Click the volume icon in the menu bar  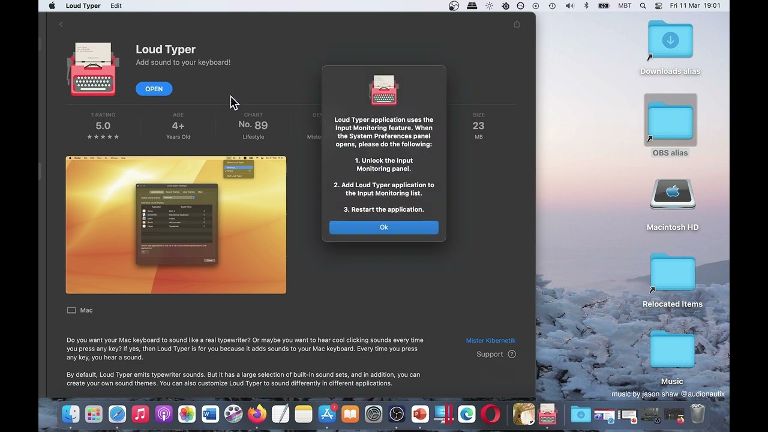569,6
